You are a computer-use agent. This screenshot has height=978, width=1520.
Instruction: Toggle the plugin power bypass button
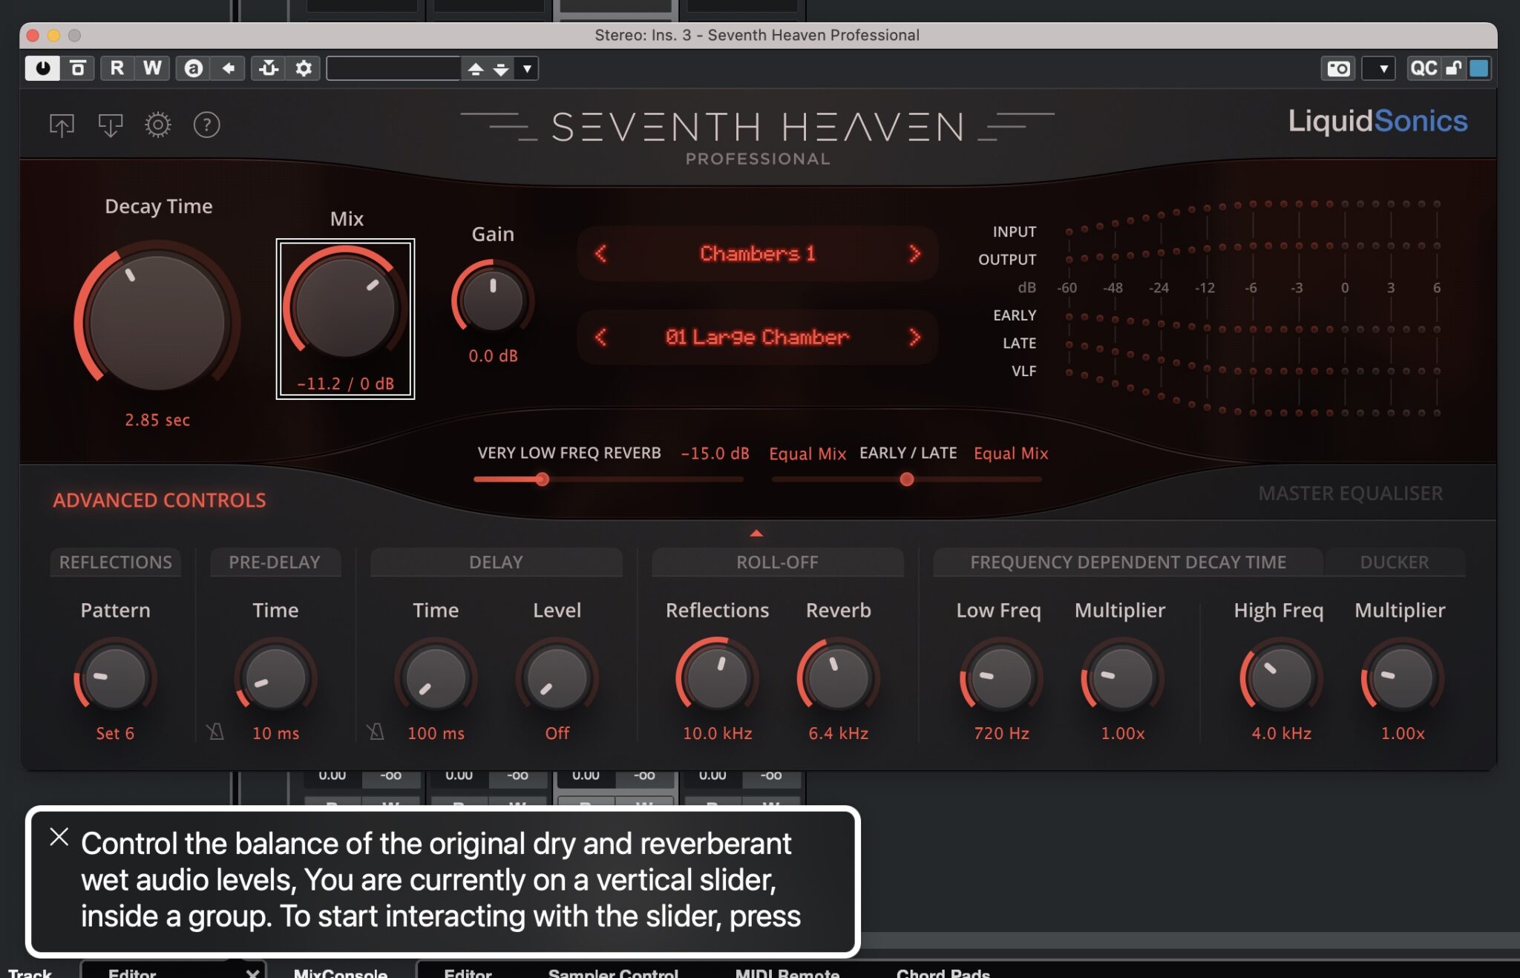pos(42,68)
